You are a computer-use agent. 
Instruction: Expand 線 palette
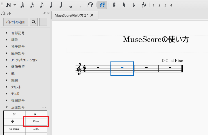point(7,73)
